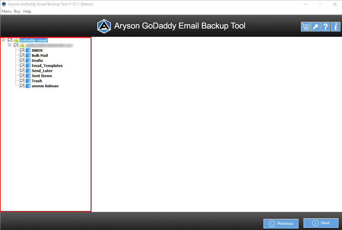Click the Email_Templates folder icon
Image resolution: width=342 pixels, height=230 pixels.
28,66
